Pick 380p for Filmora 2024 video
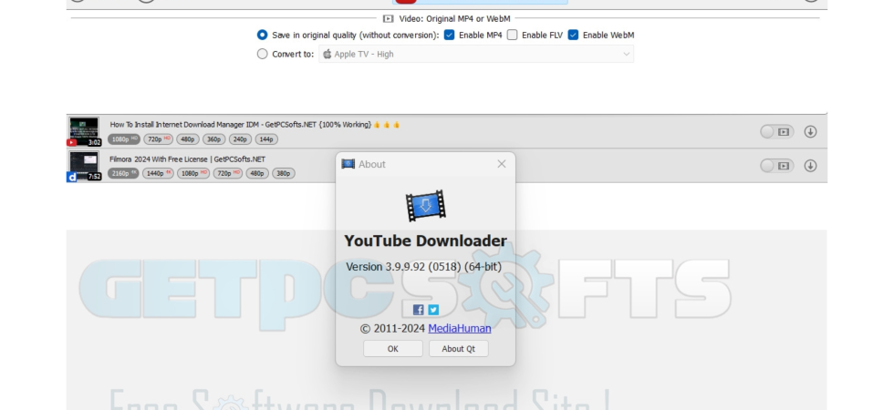 284,173
